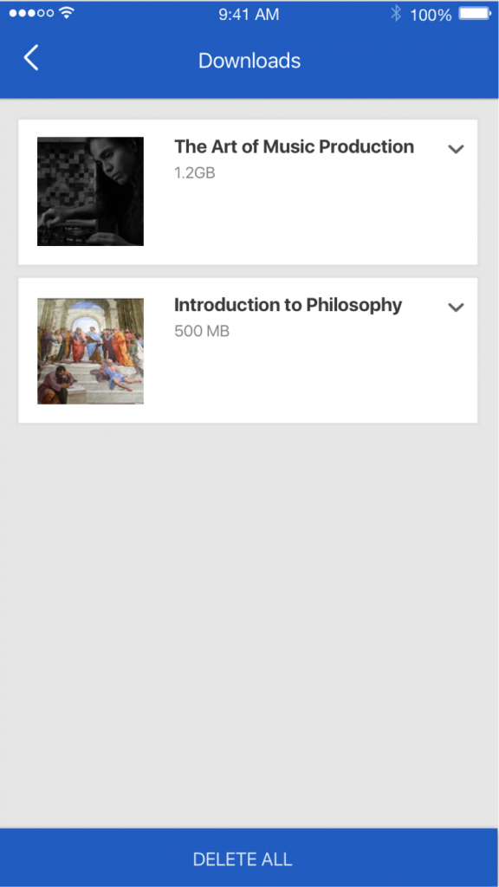Click the 9:41 AM clock display
This screenshot has height=887, width=499.
tap(249, 13)
